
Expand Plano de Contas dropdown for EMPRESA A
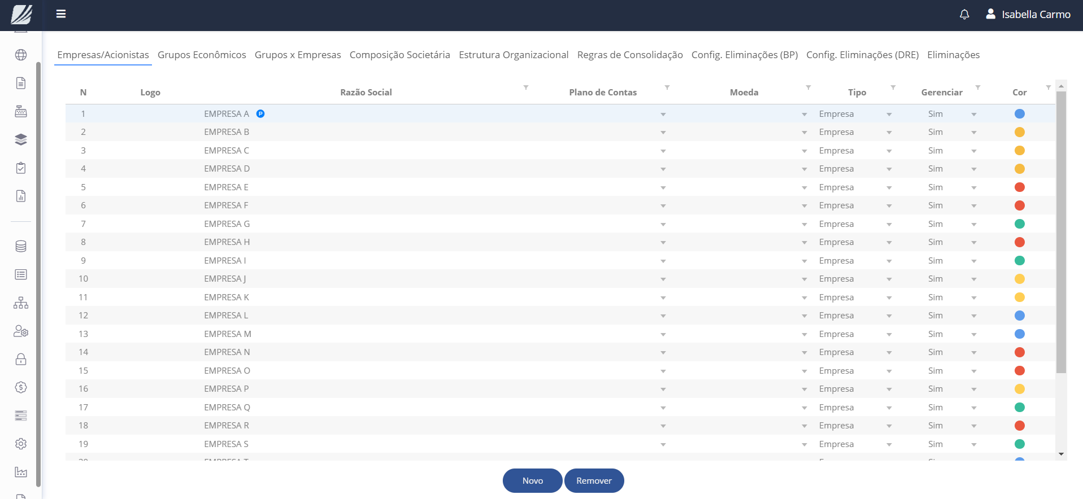[663, 115]
